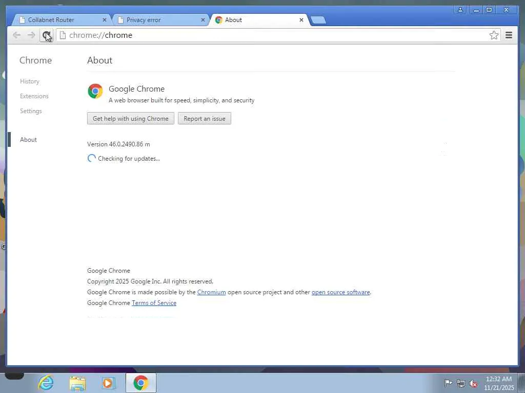Bookmark this page with the star icon
The image size is (525, 393).
tap(494, 35)
